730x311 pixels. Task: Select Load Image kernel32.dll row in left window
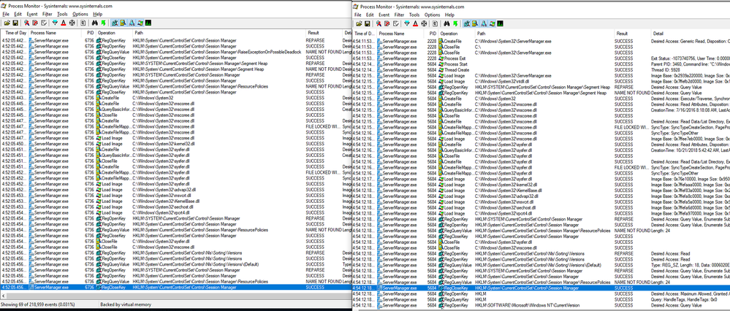[176, 144]
